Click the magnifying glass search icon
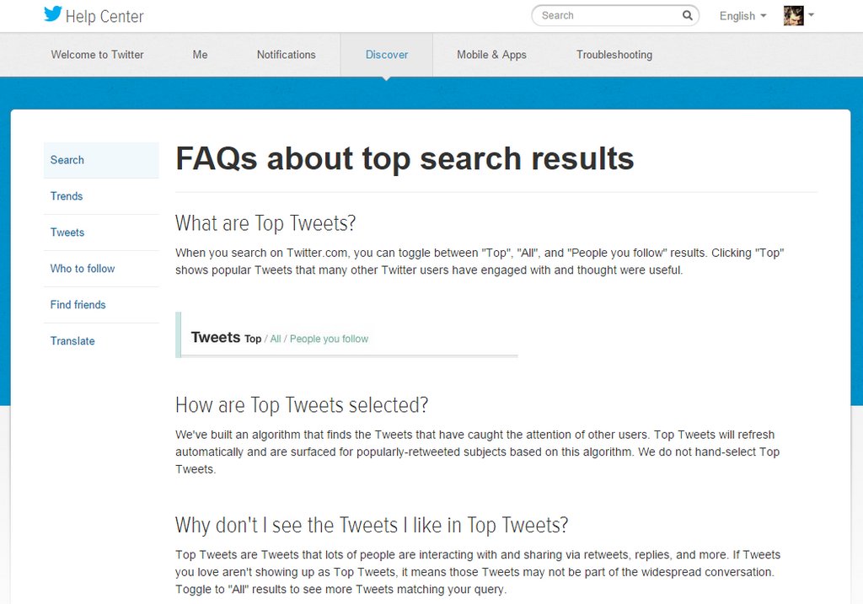Screen dimensions: 863x604 (687, 15)
